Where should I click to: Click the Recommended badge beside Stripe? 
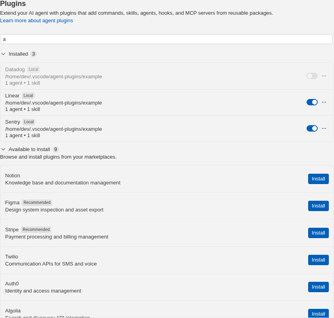click(36, 230)
